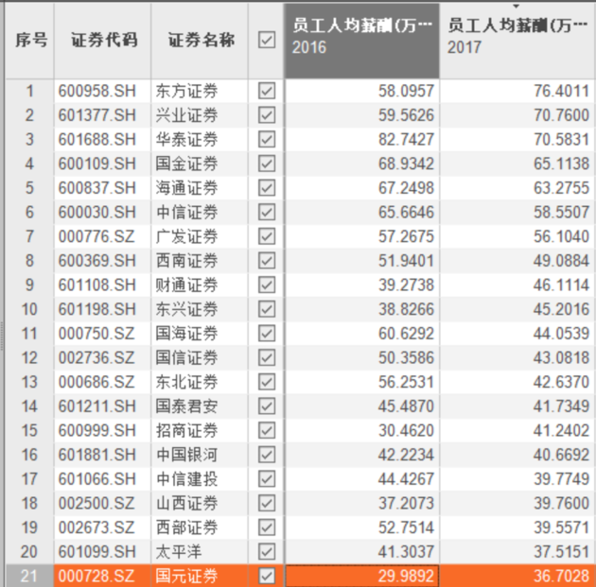Select the 中信建投 name cell
The height and width of the screenshot is (587, 596).
[x=186, y=479]
